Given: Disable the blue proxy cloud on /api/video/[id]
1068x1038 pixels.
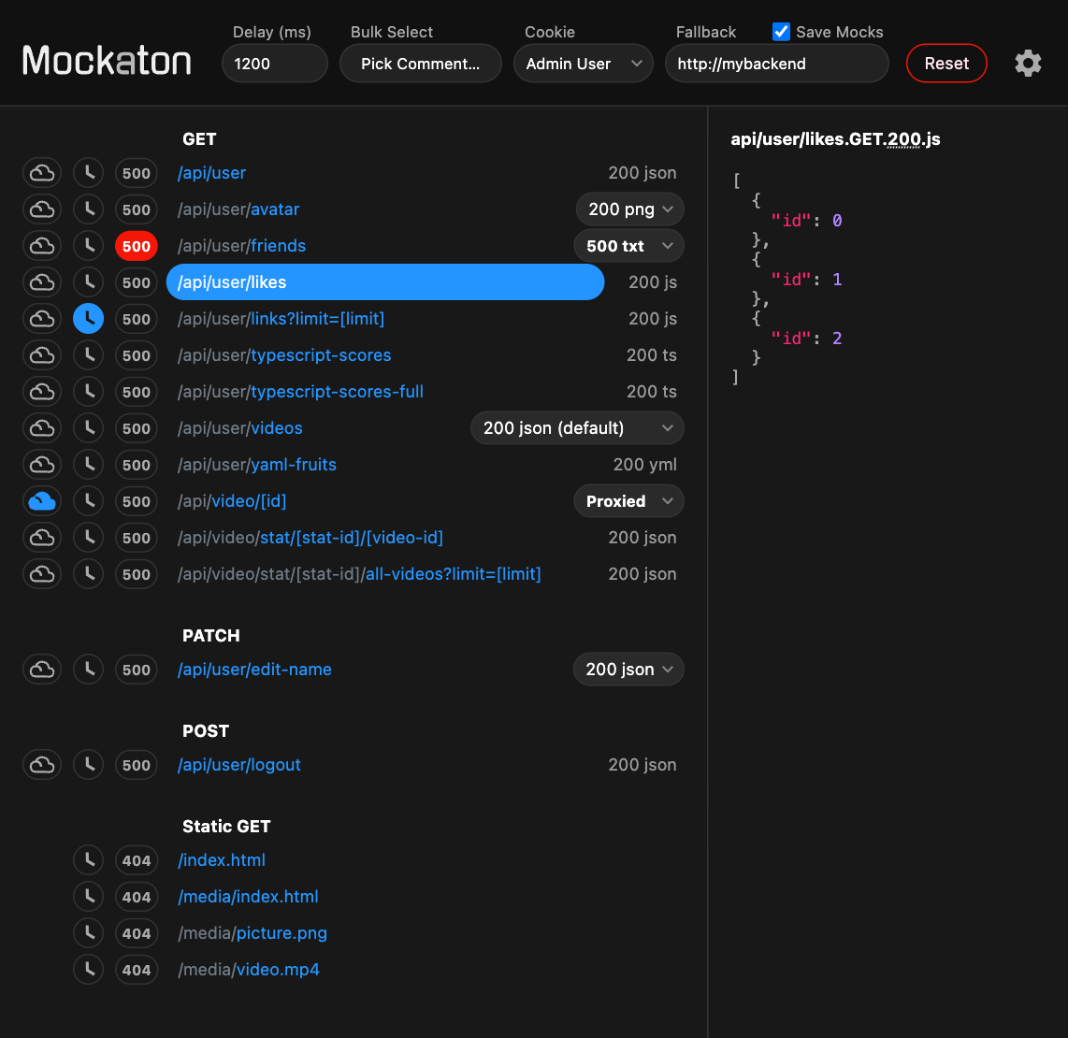Looking at the screenshot, I should 41,500.
